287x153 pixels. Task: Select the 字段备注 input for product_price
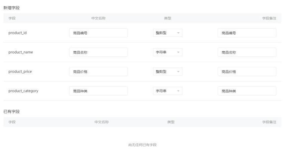[247, 72]
